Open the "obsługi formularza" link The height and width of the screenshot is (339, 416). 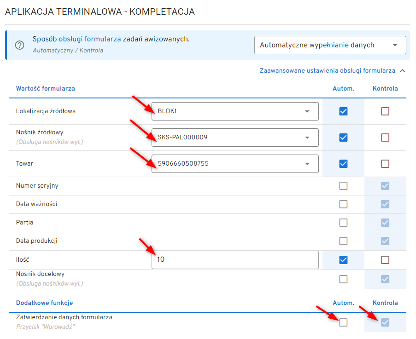[90, 40]
